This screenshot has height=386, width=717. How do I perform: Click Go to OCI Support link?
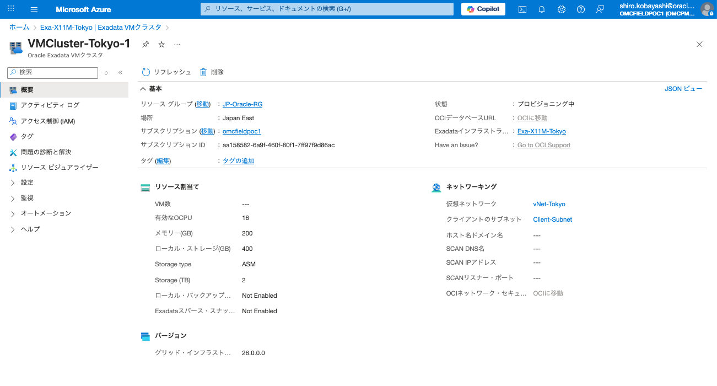coord(544,145)
